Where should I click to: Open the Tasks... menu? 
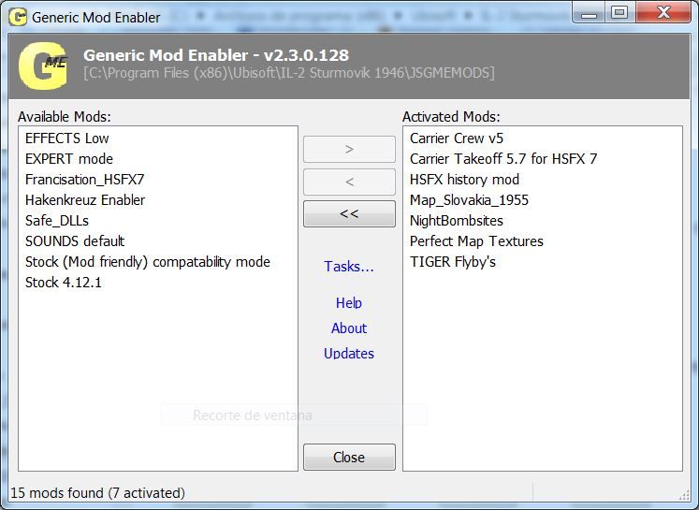349,267
